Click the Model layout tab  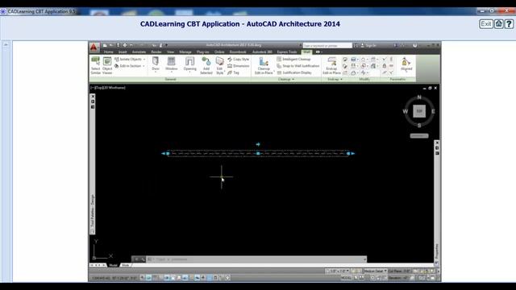click(x=113, y=265)
